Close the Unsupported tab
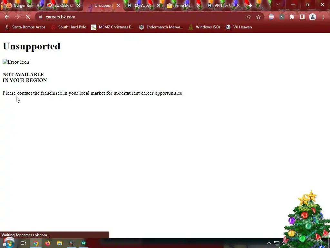330x248 pixels. pos(118,5)
